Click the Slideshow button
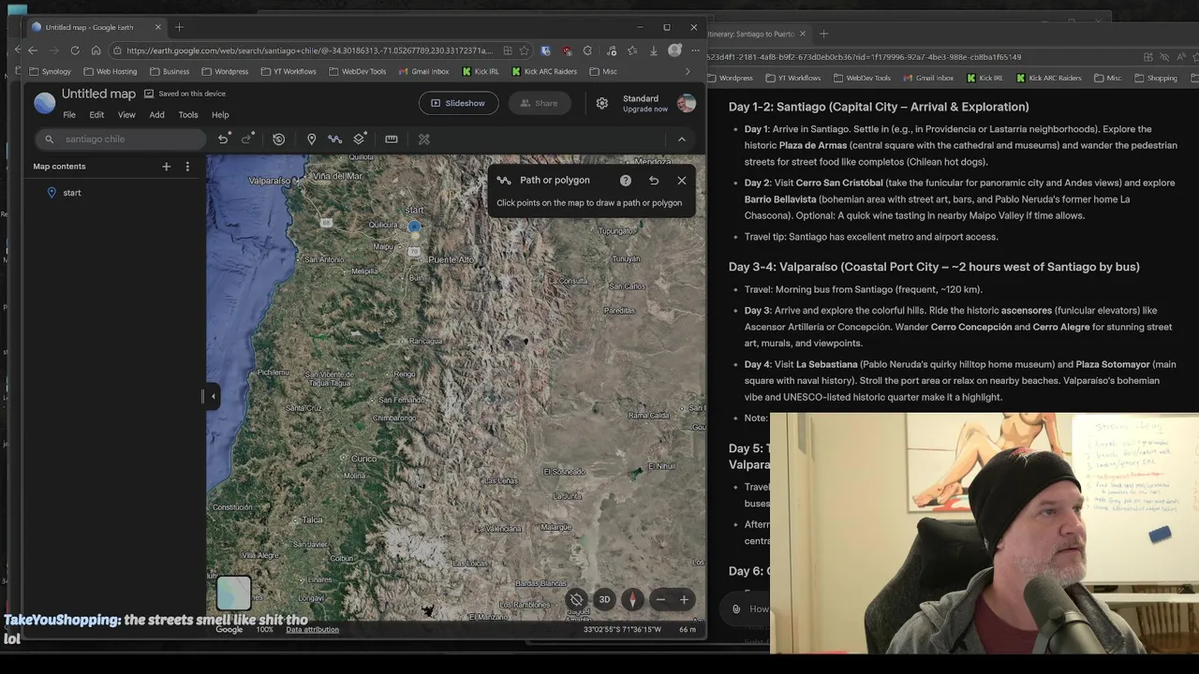This screenshot has width=1199, height=674. pyautogui.click(x=457, y=103)
